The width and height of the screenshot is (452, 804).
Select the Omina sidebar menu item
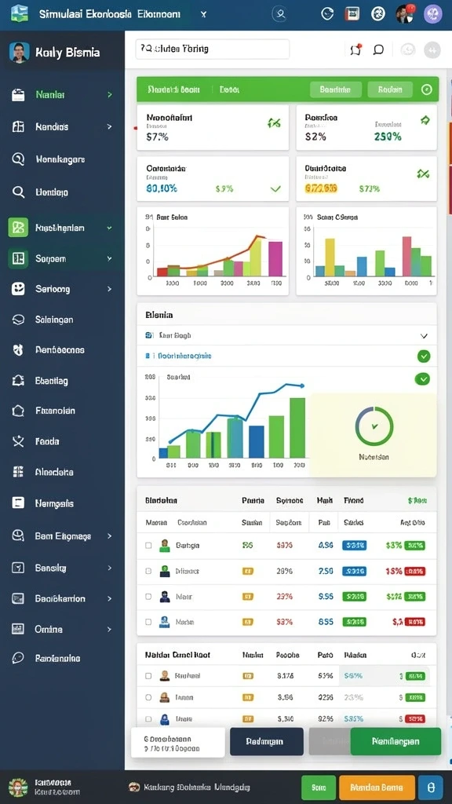click(62, 629)
